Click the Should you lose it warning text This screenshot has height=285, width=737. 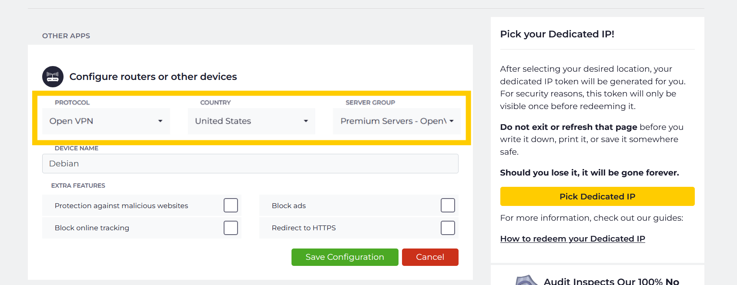point(590,173)
